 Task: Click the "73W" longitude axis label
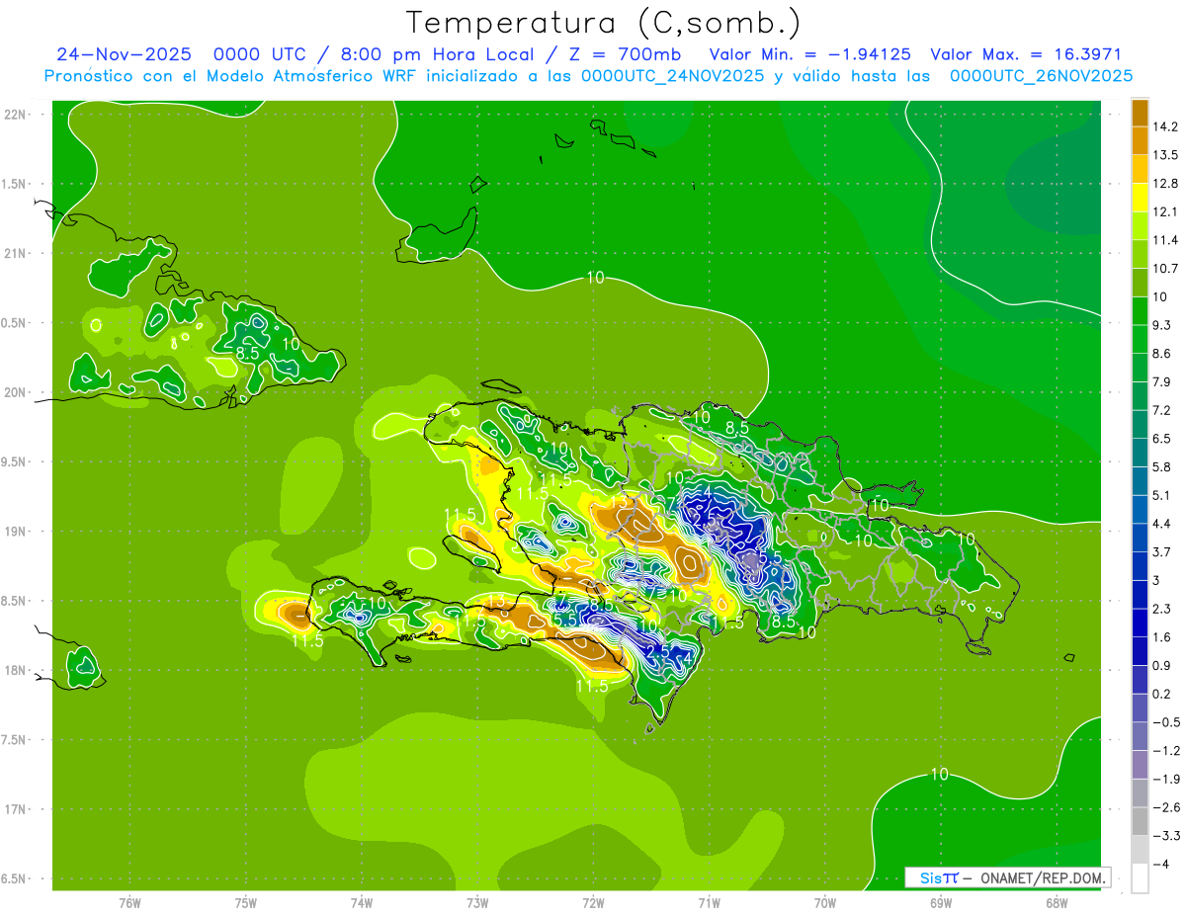477,903
